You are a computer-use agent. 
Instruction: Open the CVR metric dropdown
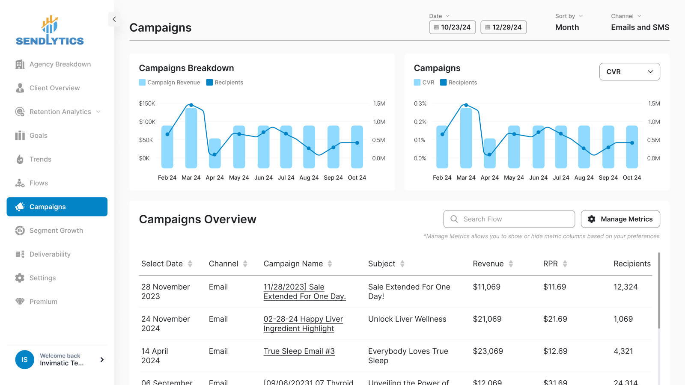[x=629, y=71]
